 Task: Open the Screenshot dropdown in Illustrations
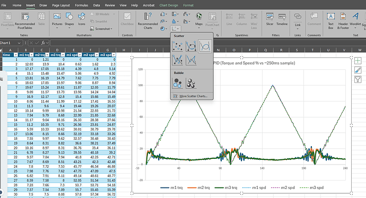(101, 29)
